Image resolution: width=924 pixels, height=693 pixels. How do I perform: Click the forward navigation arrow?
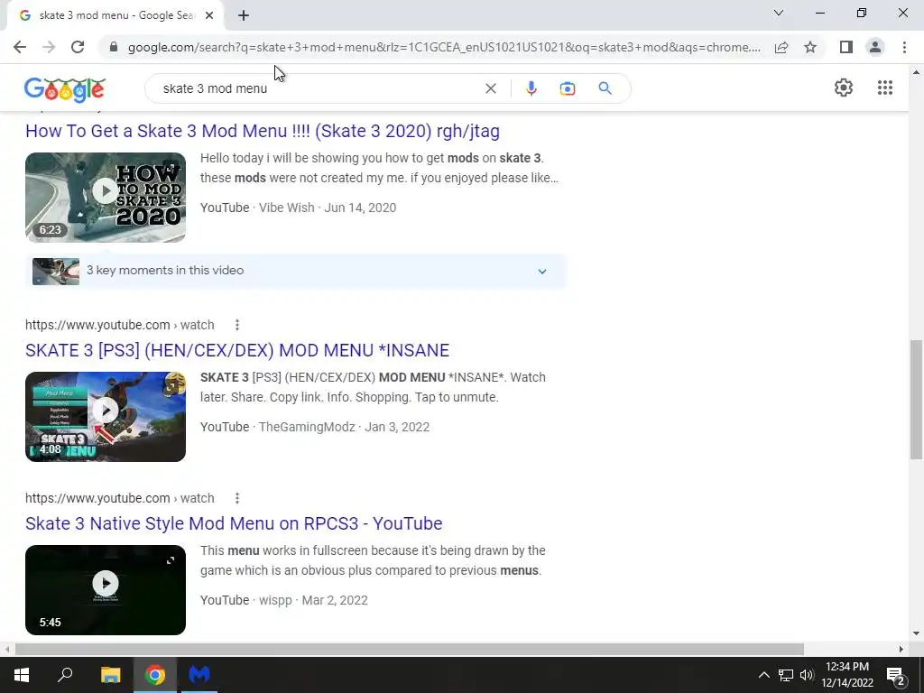49,47
